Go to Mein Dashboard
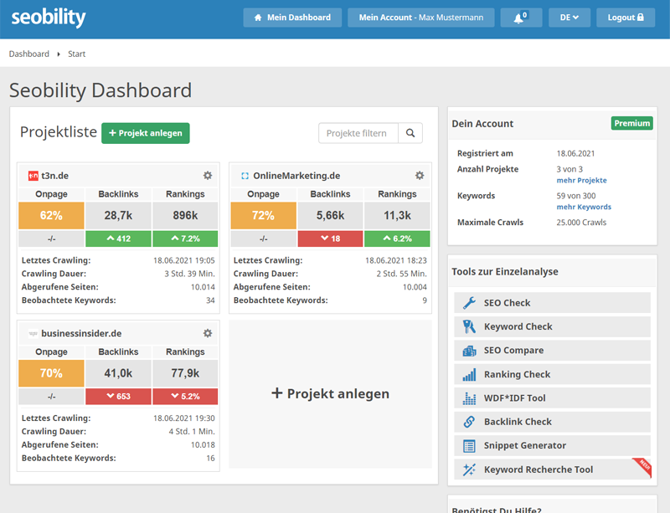The height and width of the screenshot is (513, 670). (x=292, y=18)
